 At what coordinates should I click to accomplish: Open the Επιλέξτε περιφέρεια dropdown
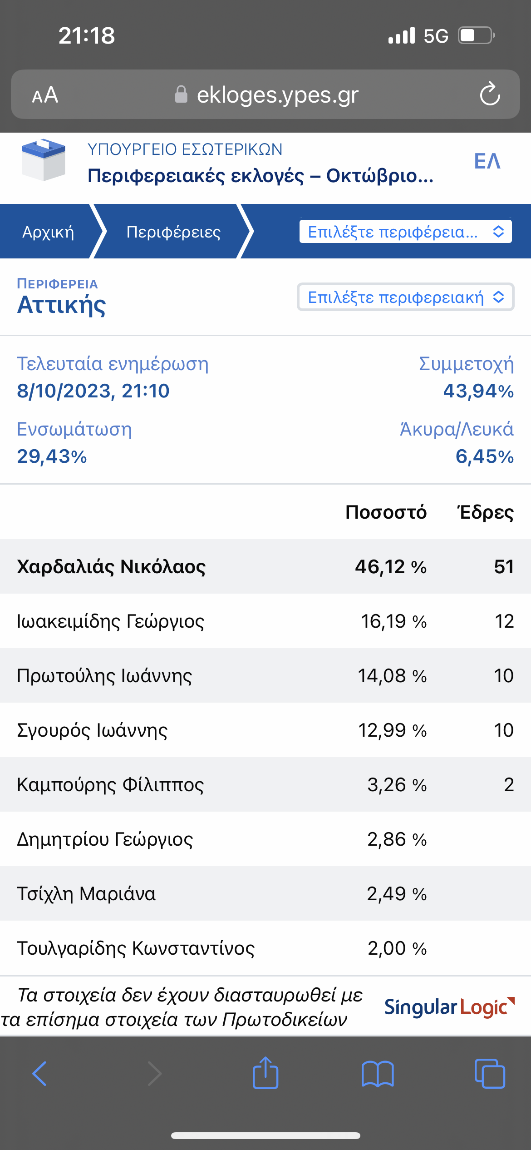click(405, 232)
